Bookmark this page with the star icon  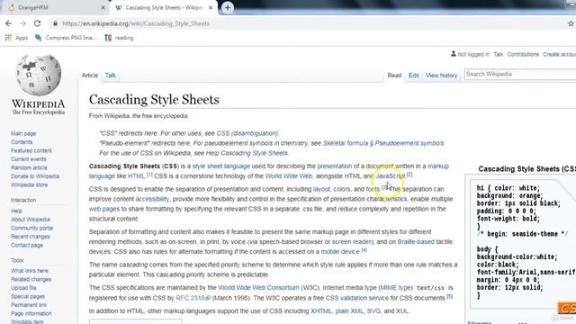click(571, 23)
